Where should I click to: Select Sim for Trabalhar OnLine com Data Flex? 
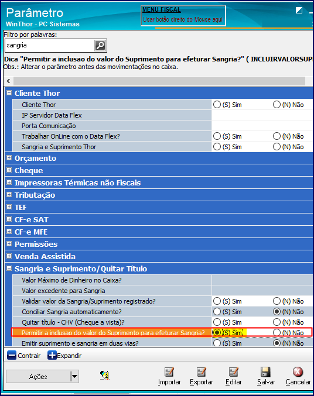(217, 136)
